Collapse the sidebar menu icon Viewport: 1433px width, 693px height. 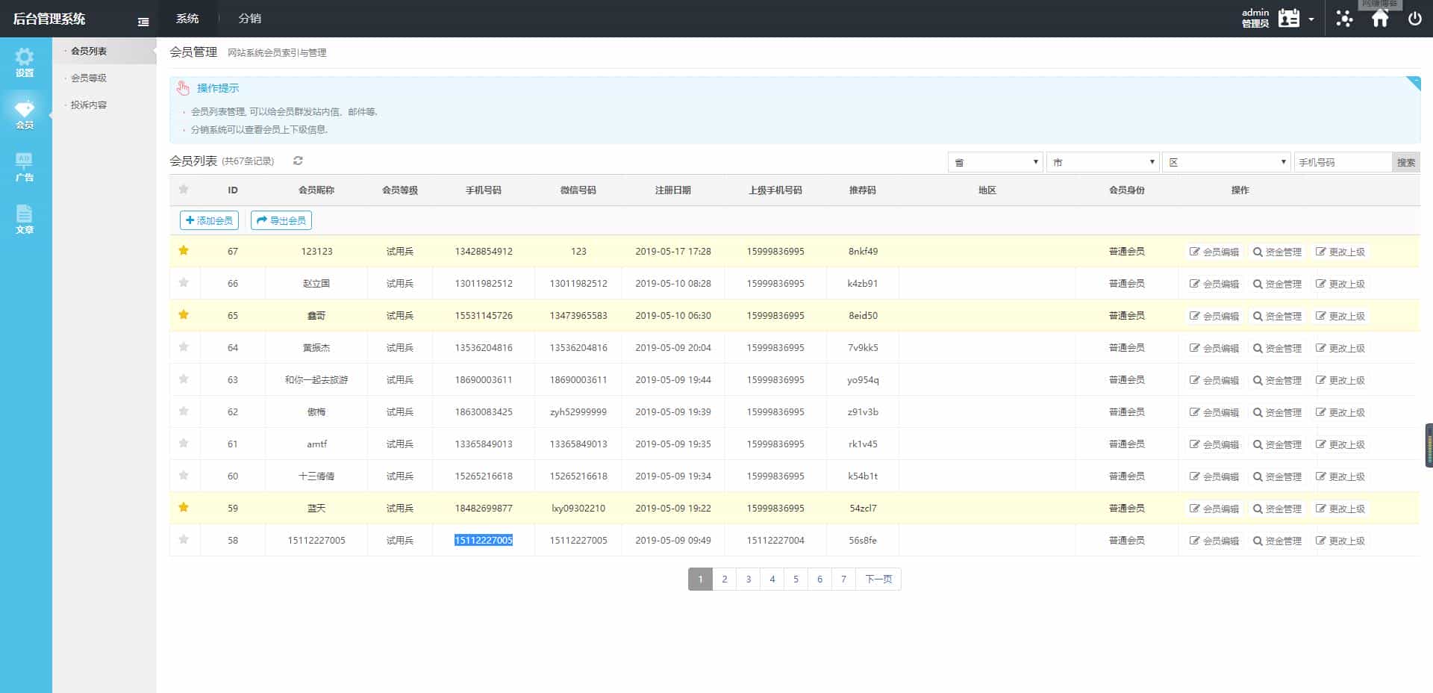tap(143, 22)
